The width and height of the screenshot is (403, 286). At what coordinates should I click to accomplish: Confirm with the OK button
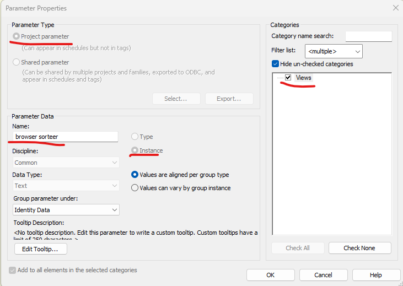(270, 275)
